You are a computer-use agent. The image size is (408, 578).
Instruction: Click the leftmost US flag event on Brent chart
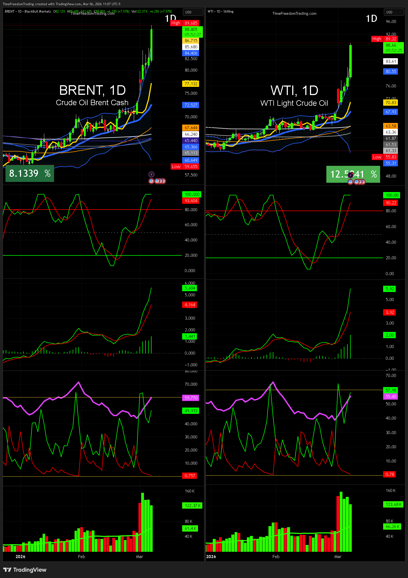(x=151, y=181)
